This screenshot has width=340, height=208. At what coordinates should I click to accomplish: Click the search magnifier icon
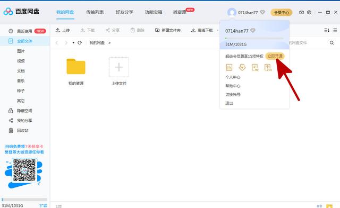tap(331, 43)
